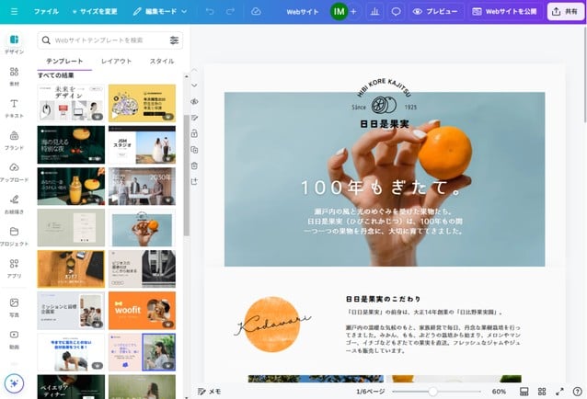Image resolution: width=587 pixels, height=399 pixels.
Task: Click Webサイトを公開 button
Action: coord(504,12)
